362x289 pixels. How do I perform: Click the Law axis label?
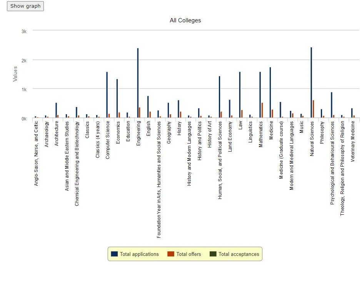240,125
